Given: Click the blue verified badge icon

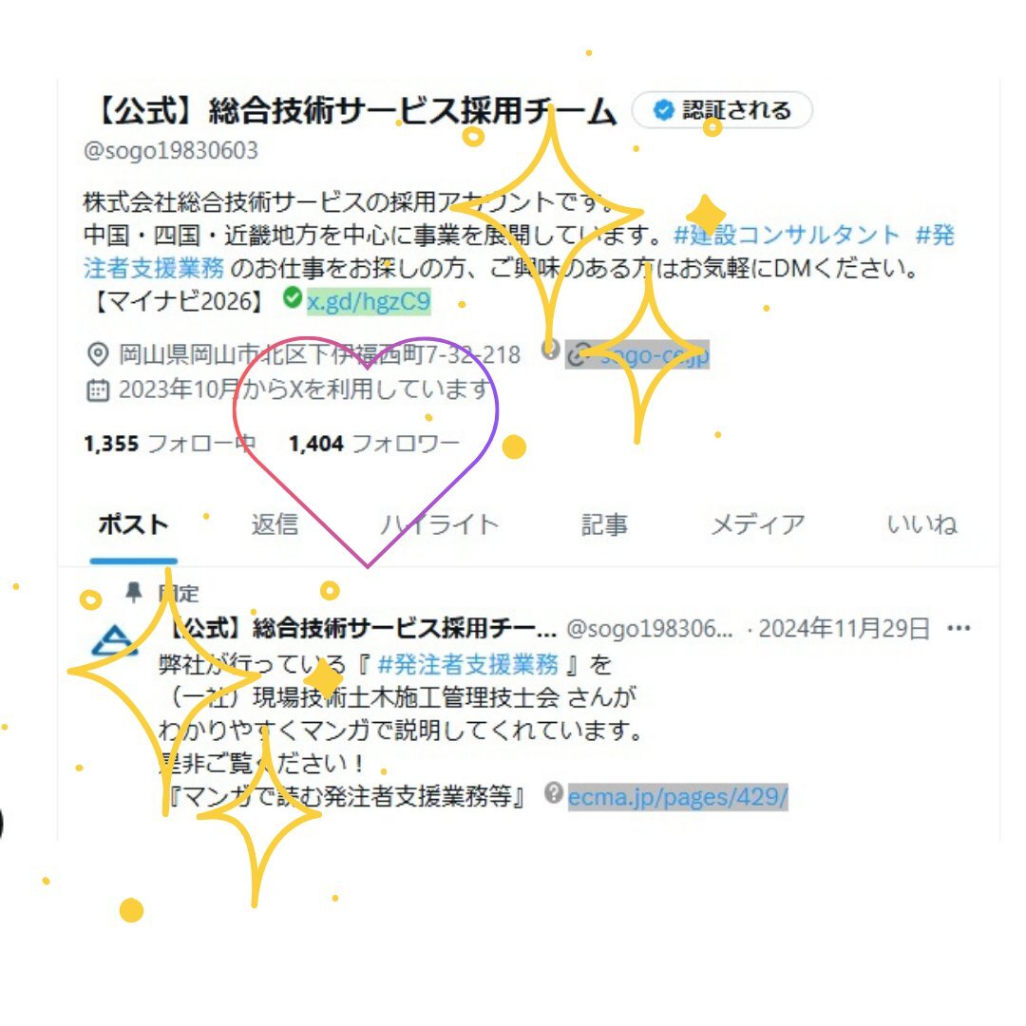Looking at the screenshot, I should 663,110.
